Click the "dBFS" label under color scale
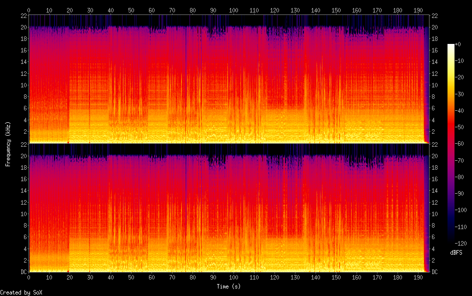 click(x=455, y=253)
